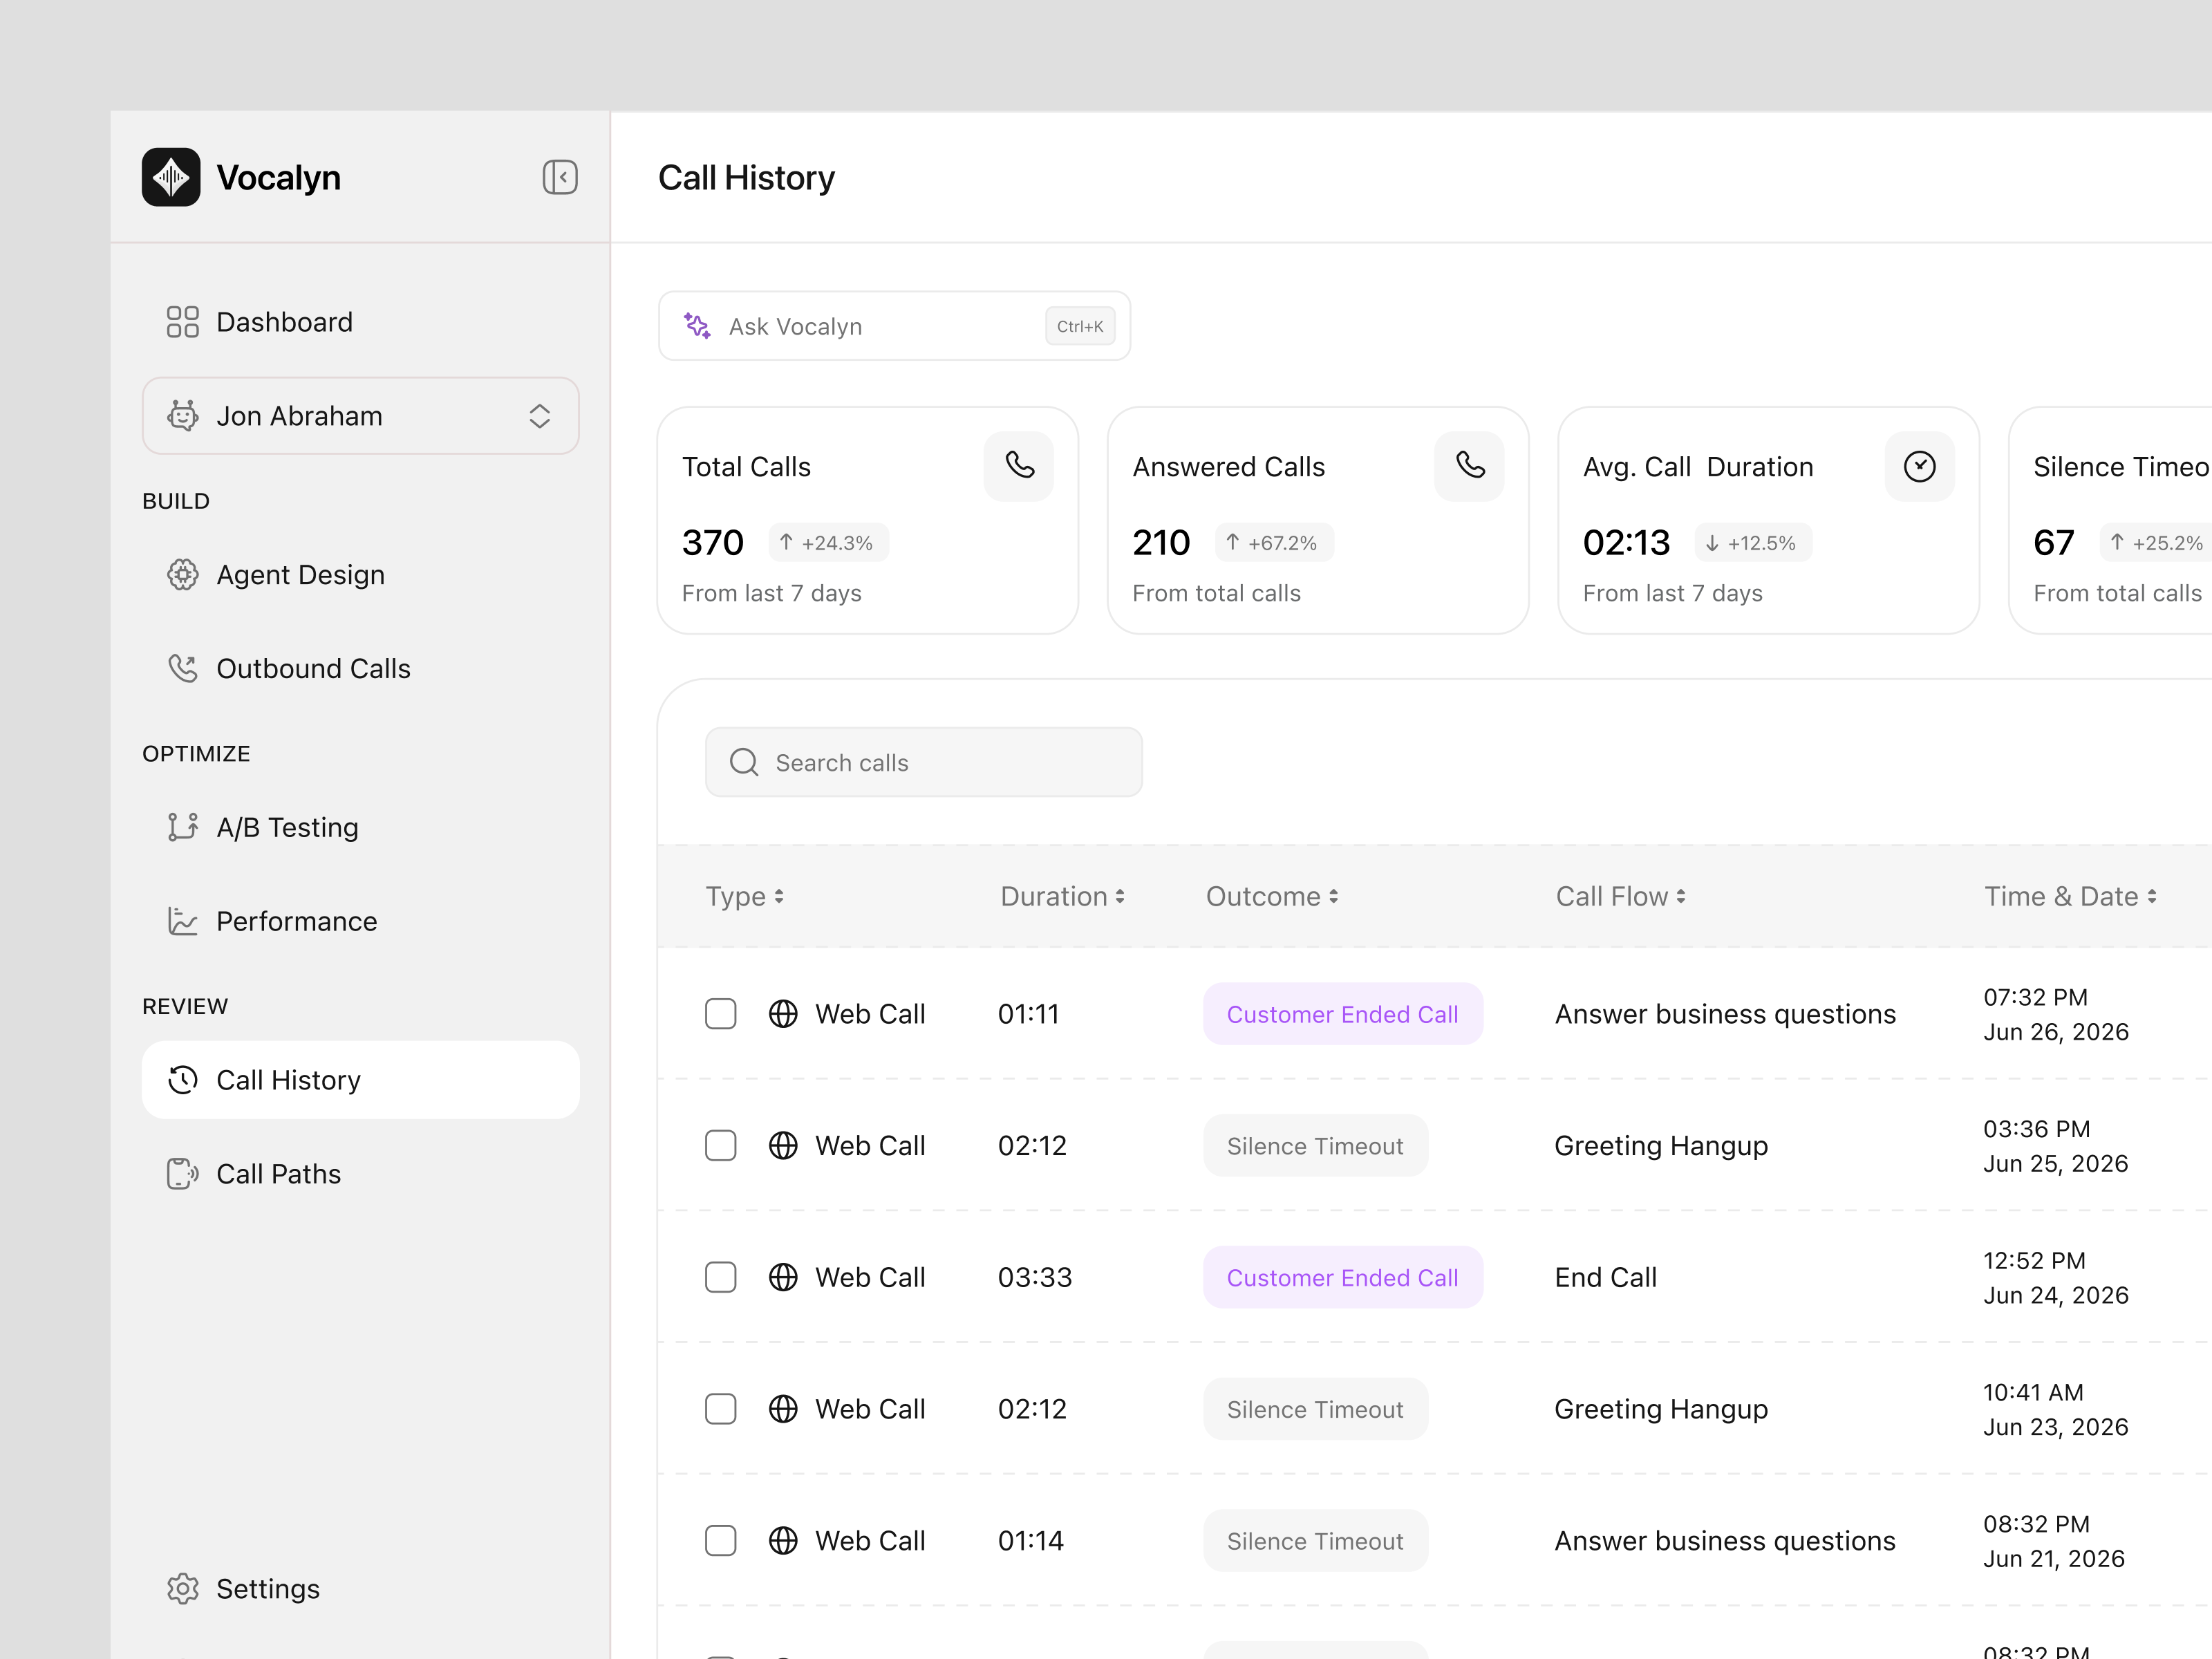Click the Dashboard grid icon
Viewport: 2212px width, 1659px height.
pyautogui.click(x=182, y=322)
